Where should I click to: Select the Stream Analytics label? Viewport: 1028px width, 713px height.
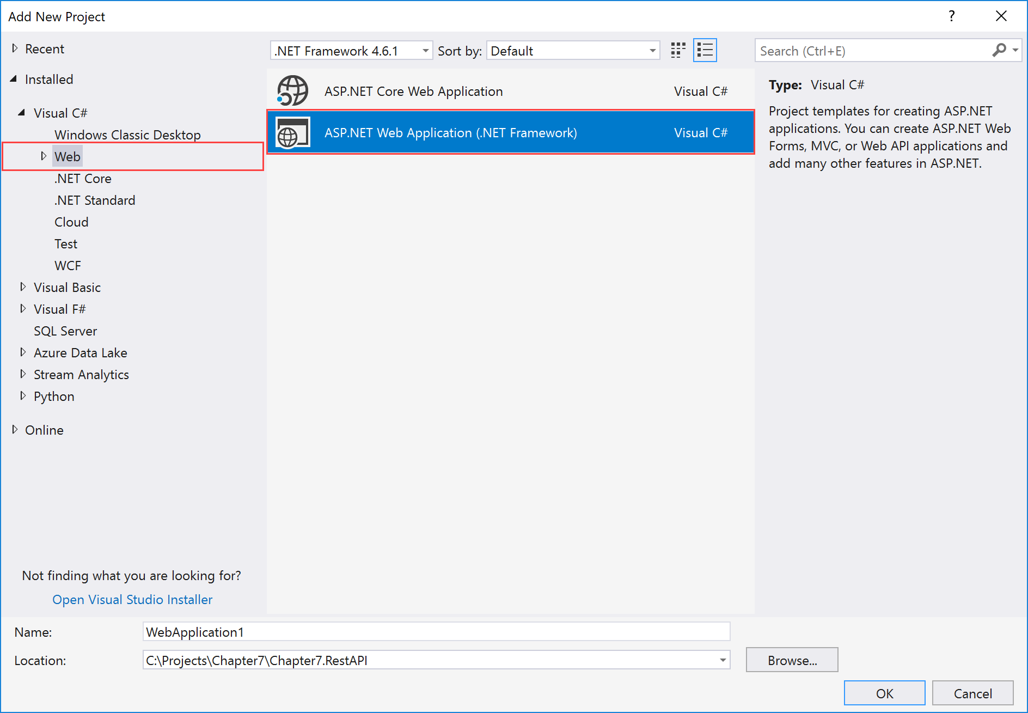coord(81,374)
